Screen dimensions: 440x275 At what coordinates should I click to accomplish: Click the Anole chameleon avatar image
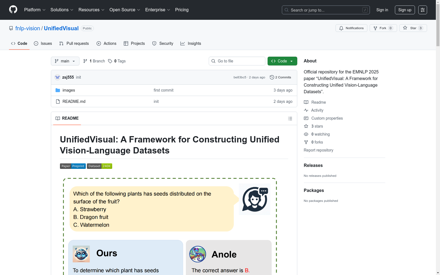[198, 254]
